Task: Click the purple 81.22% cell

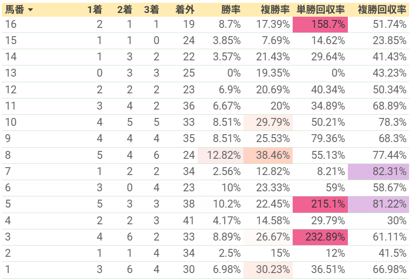Action: (x=378, y=204)
